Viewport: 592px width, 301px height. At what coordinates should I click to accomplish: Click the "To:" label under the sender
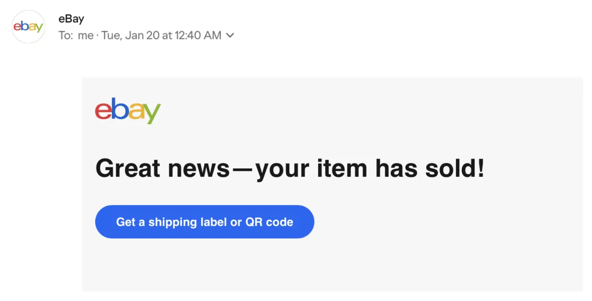point(66,35)
